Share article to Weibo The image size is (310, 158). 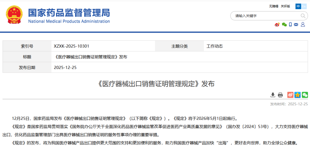point(290,95)
